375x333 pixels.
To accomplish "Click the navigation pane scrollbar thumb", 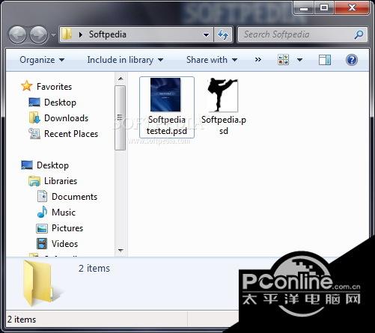I will coord(120,117).
